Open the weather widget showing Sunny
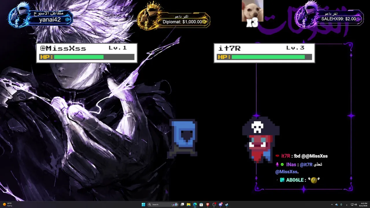370x208 pixels. 8,205
